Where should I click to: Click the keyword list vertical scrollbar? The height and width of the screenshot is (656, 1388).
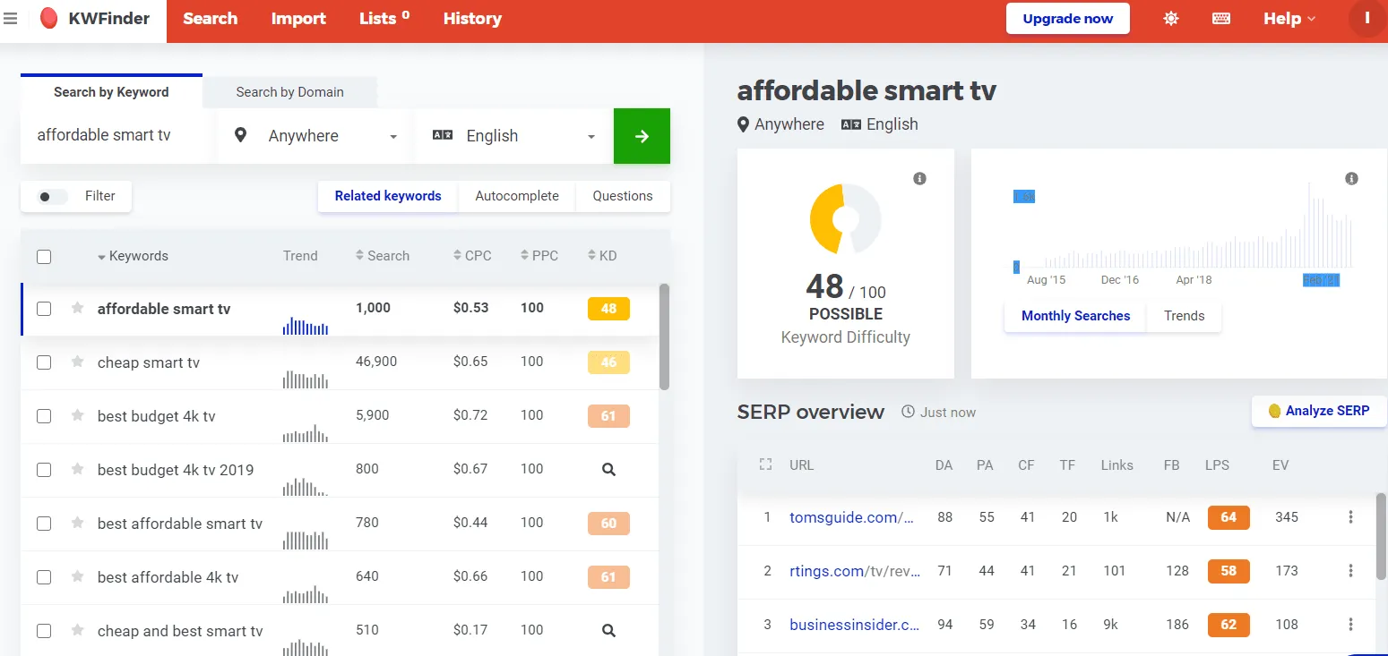click(x=664, y=337)
